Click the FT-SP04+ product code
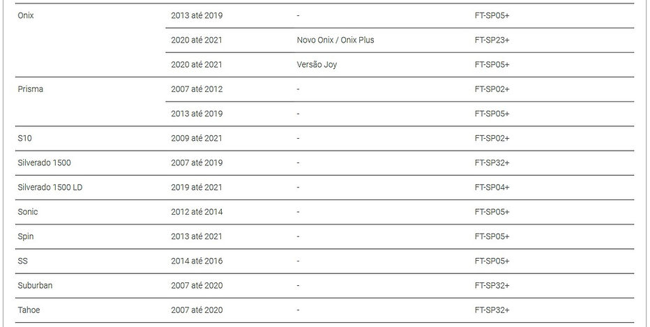 [x=492, y=188]
